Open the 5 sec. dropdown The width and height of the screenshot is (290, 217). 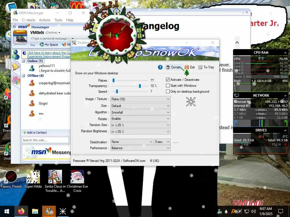[x=162, y=142]
